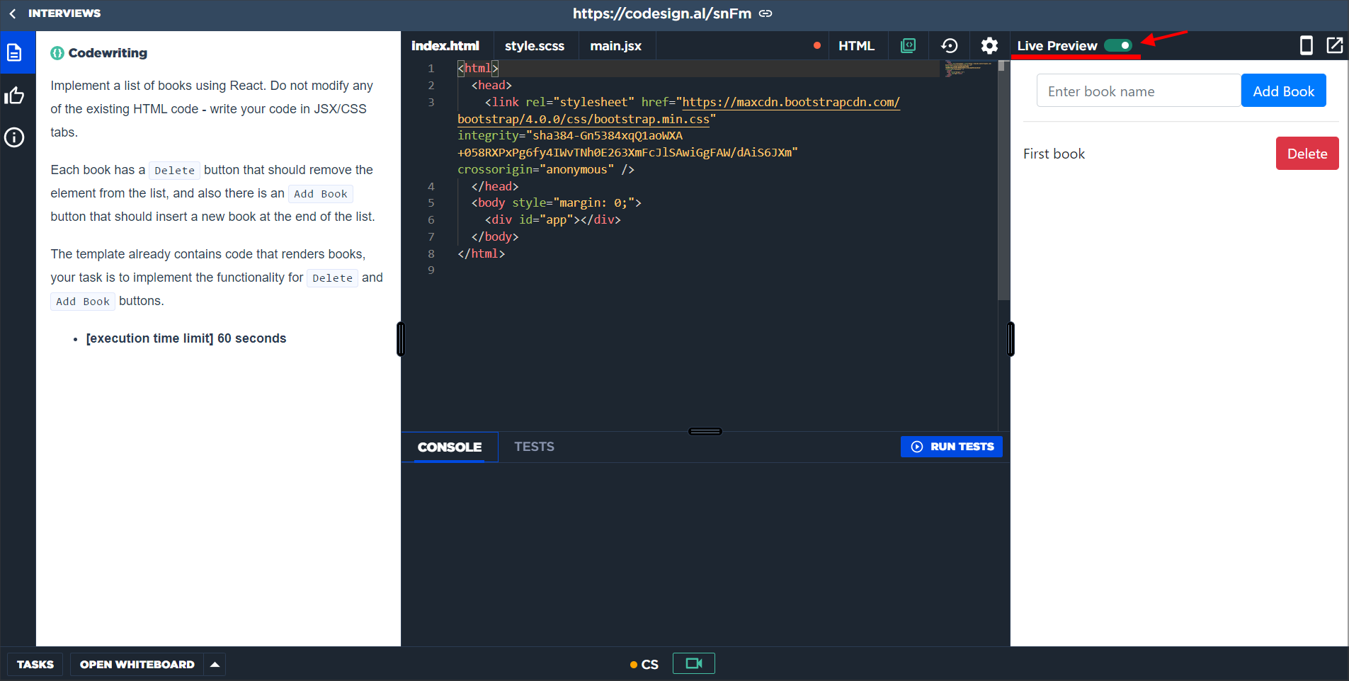Open preview in new window

click(1335, 45)
